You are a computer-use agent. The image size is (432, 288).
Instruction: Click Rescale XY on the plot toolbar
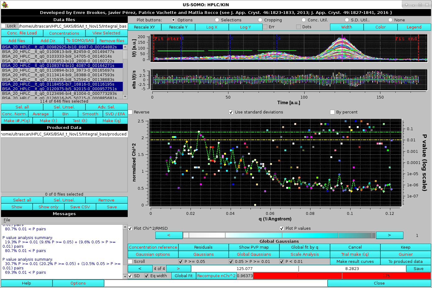pos(144,27)
